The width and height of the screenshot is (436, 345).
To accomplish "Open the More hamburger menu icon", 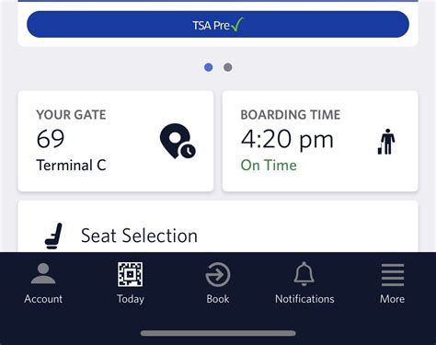I will [393, 275].
